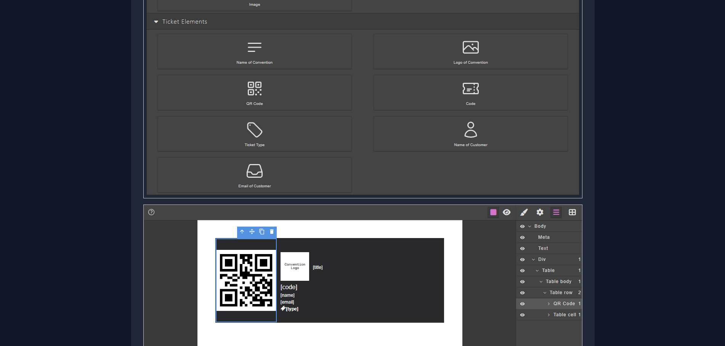Screen dimensions: 725x346
Task: Open the pink background color swatch
Action: pyautogui.click(x=493, y=212)
